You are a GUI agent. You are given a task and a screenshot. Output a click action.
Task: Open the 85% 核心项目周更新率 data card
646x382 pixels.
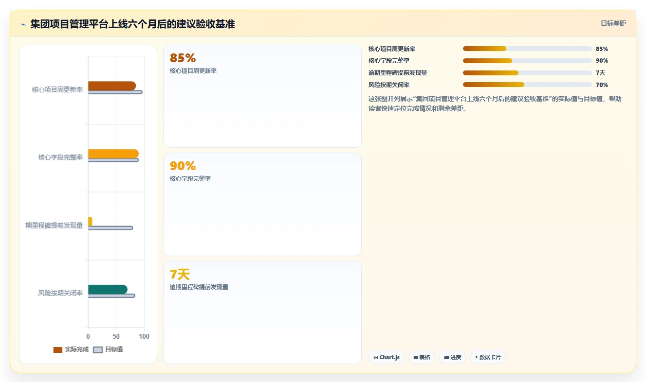point(262,96)
